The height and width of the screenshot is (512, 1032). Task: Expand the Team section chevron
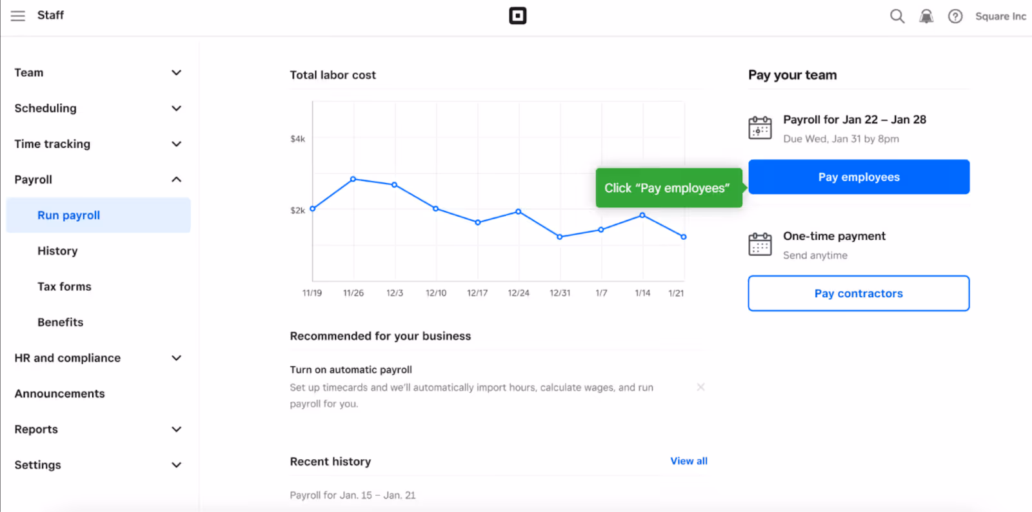click(176, 73)
